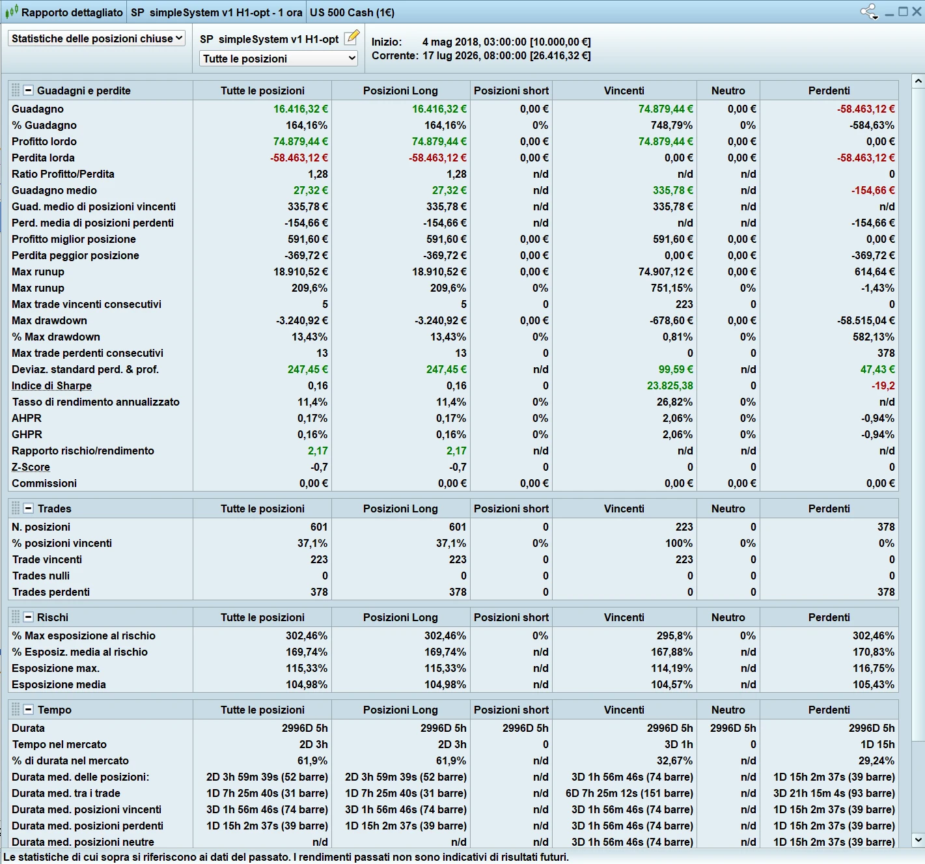
Task: Click the vertical scrollbar thumb of the report
Action: 918,414
